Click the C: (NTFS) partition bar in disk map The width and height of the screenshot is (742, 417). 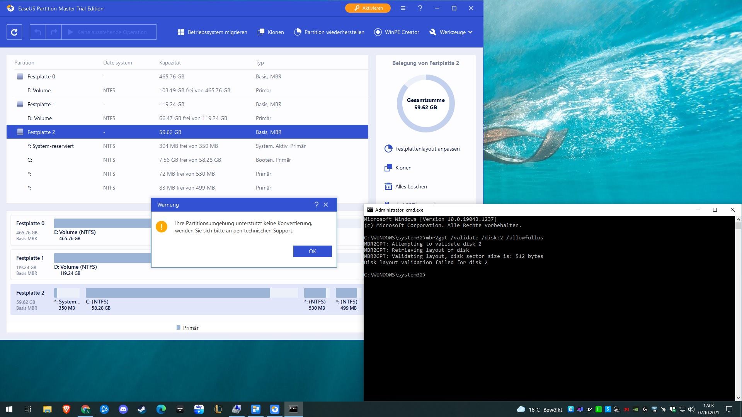pos(178,293)
